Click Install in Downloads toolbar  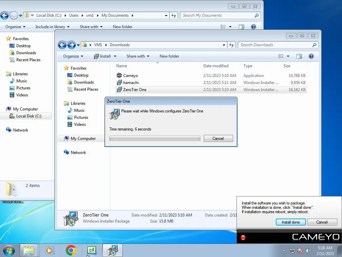click(102, 56)
